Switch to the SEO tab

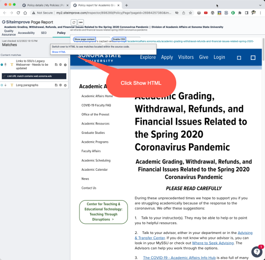44,33
